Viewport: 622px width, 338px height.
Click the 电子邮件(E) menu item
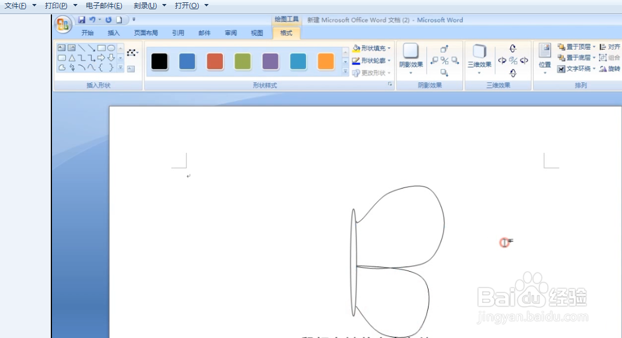coord(104,6)
